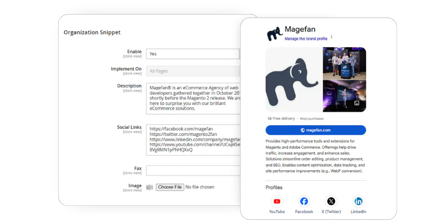Click the Free delivery truck icon
Viewport: 446px width, 220px height.
(269, 118)
